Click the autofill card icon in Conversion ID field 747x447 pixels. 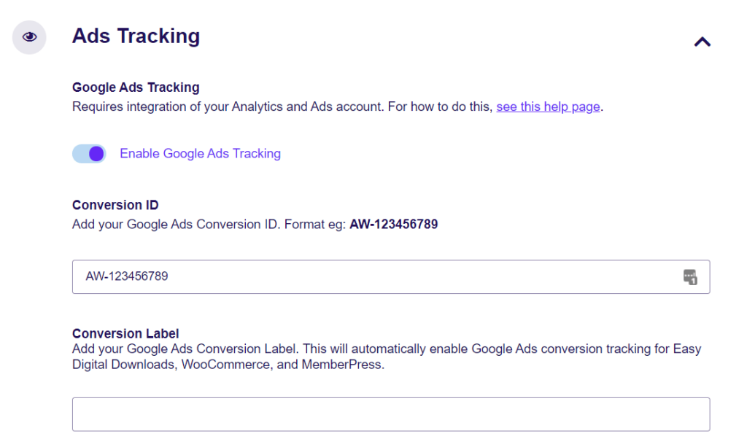(691, 277)
